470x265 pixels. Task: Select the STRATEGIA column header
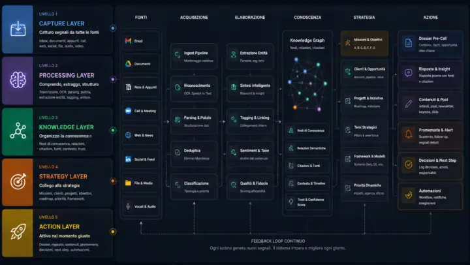pos(364,18)
